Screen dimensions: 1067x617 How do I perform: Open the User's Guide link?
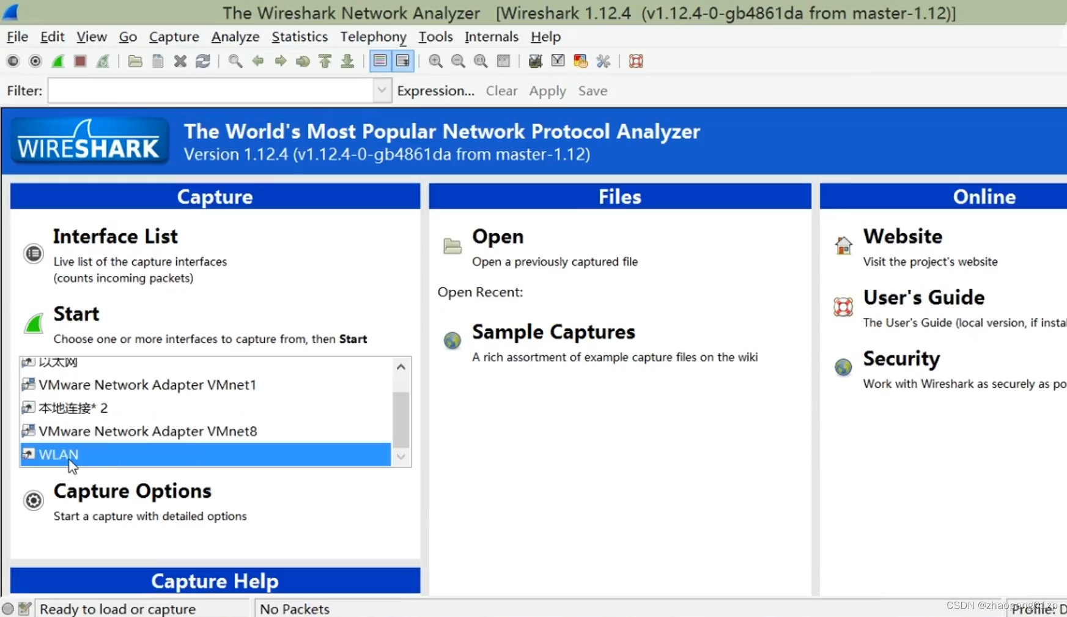(x=924, y=298)
